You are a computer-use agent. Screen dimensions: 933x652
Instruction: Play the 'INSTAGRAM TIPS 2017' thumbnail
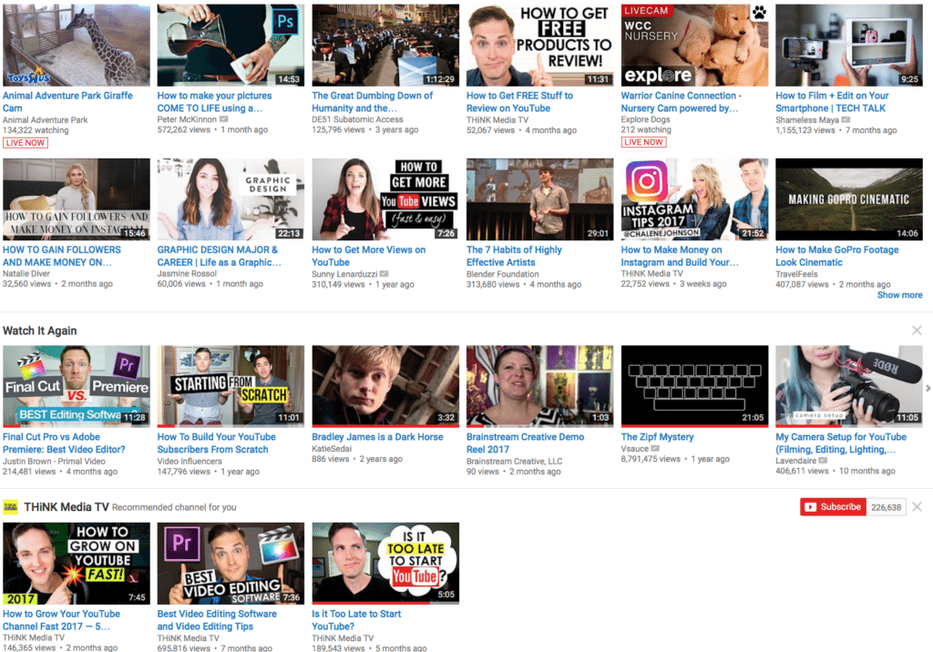(x=695, y=199)
